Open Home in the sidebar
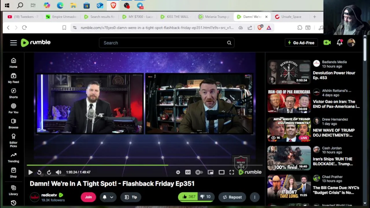The image size is (370, 208). 13,63
